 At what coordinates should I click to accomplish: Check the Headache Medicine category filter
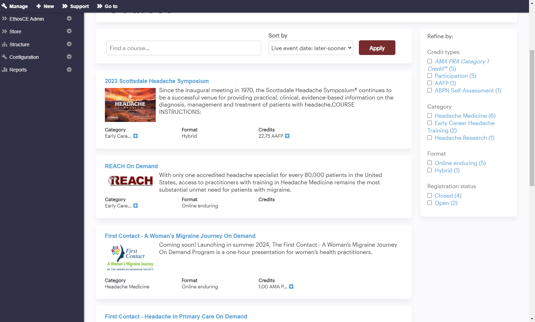pyautogui.click(x=429, y=116)
